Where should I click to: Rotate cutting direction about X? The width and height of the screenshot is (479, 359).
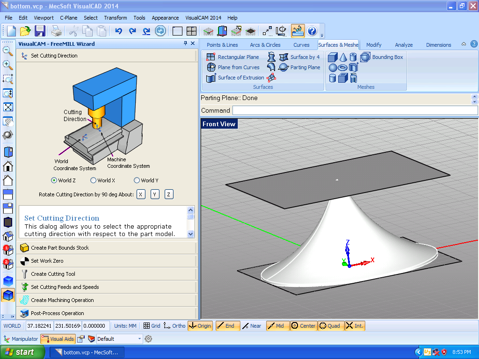click(x=141, y=194)
